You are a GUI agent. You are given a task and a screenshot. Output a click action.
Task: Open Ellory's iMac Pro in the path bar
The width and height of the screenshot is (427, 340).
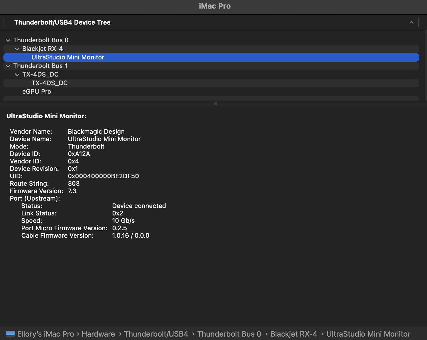pos(45,334)
